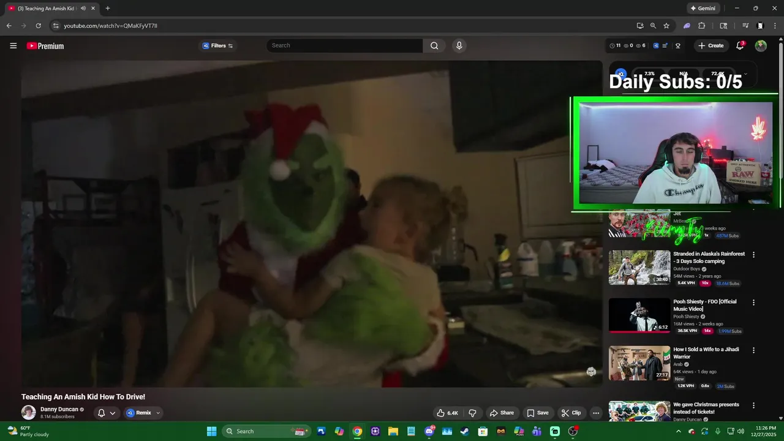This screenshot has width=784, height=441.
Task: Dislike the video with thumbs down
Action: tap(472, 413)
